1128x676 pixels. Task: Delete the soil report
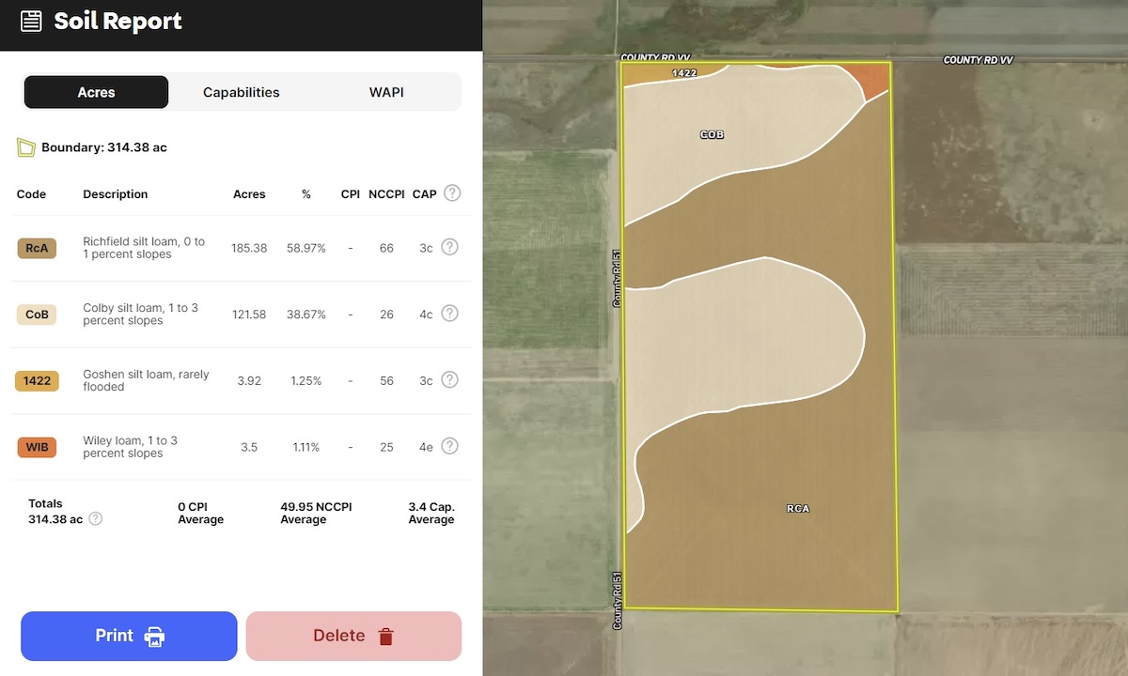point(353,636)
